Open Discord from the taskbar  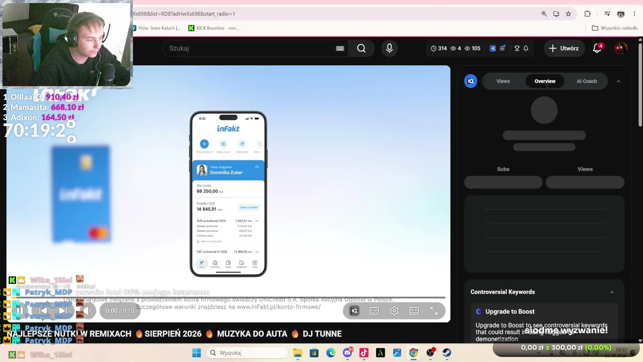coord(347,353)
